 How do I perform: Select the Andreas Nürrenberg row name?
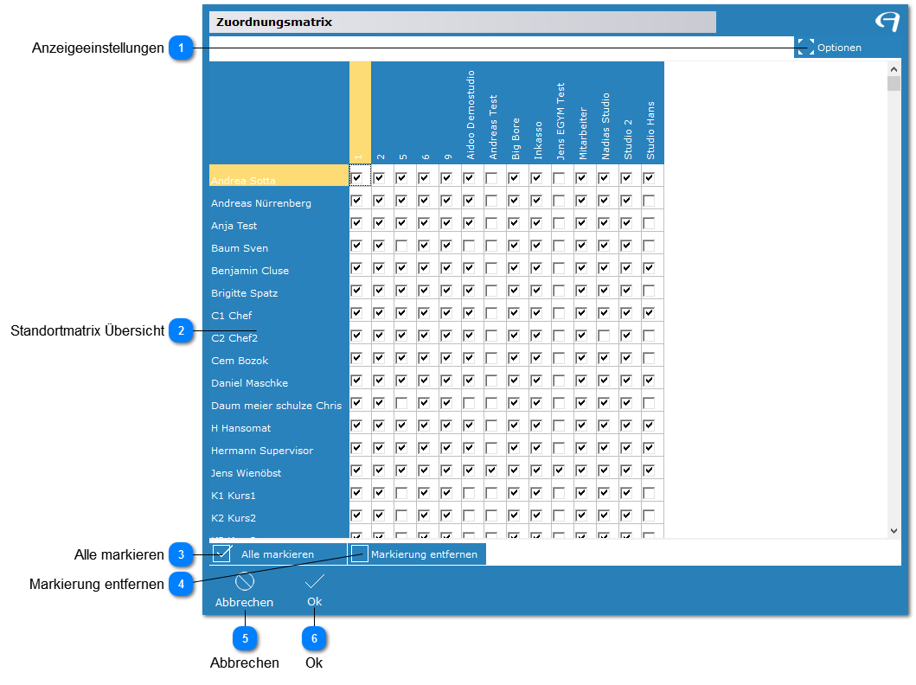coord(261,203)
